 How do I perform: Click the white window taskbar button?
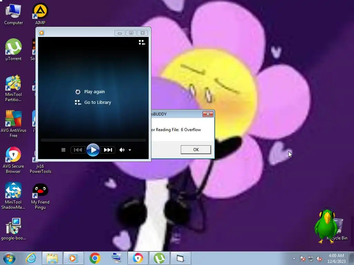180,258
